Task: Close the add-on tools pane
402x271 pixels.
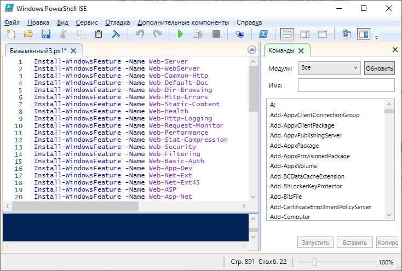Action: pos(395,50)
